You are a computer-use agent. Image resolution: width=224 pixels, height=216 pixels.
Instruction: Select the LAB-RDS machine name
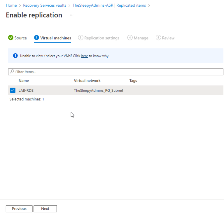tap(26, 91)
